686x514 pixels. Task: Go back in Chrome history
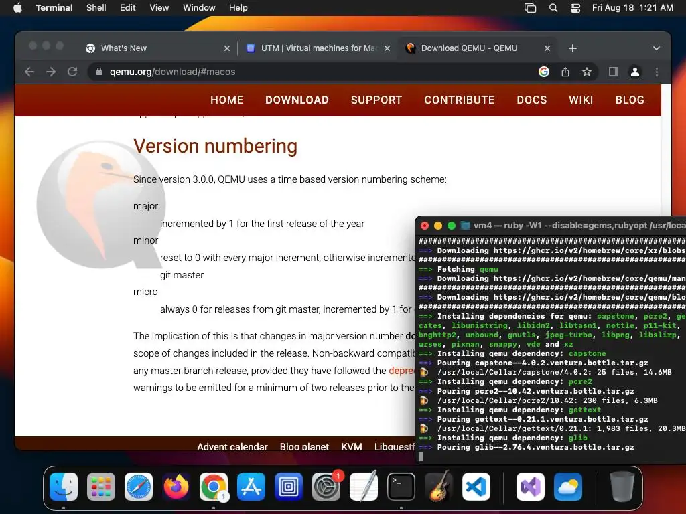(29, 72)
